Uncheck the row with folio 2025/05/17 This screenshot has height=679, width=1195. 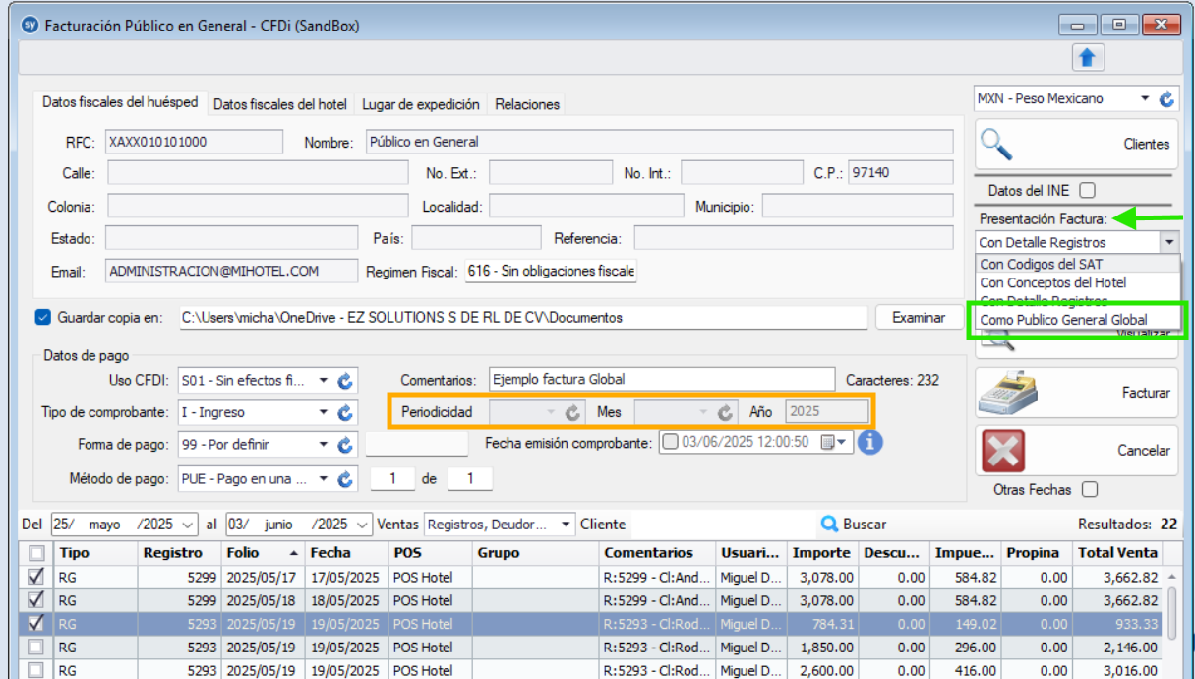36,577
